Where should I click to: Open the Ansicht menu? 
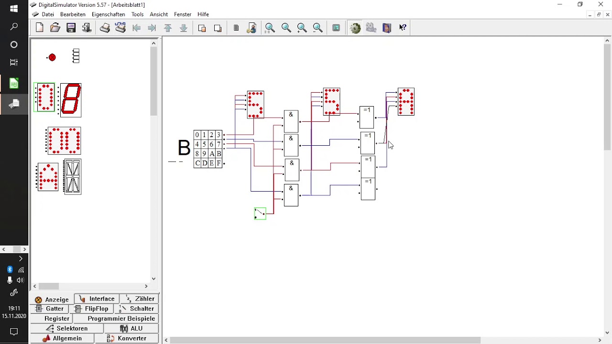159,14
